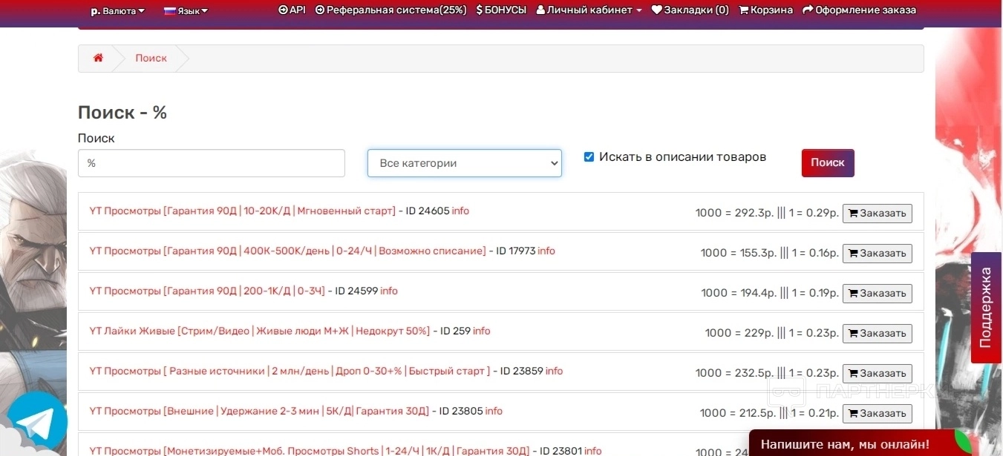The width and height of the screenshot is (1003, 456).
Task: Open Реферальная система (25%) page
Action: tap(391, 10)
